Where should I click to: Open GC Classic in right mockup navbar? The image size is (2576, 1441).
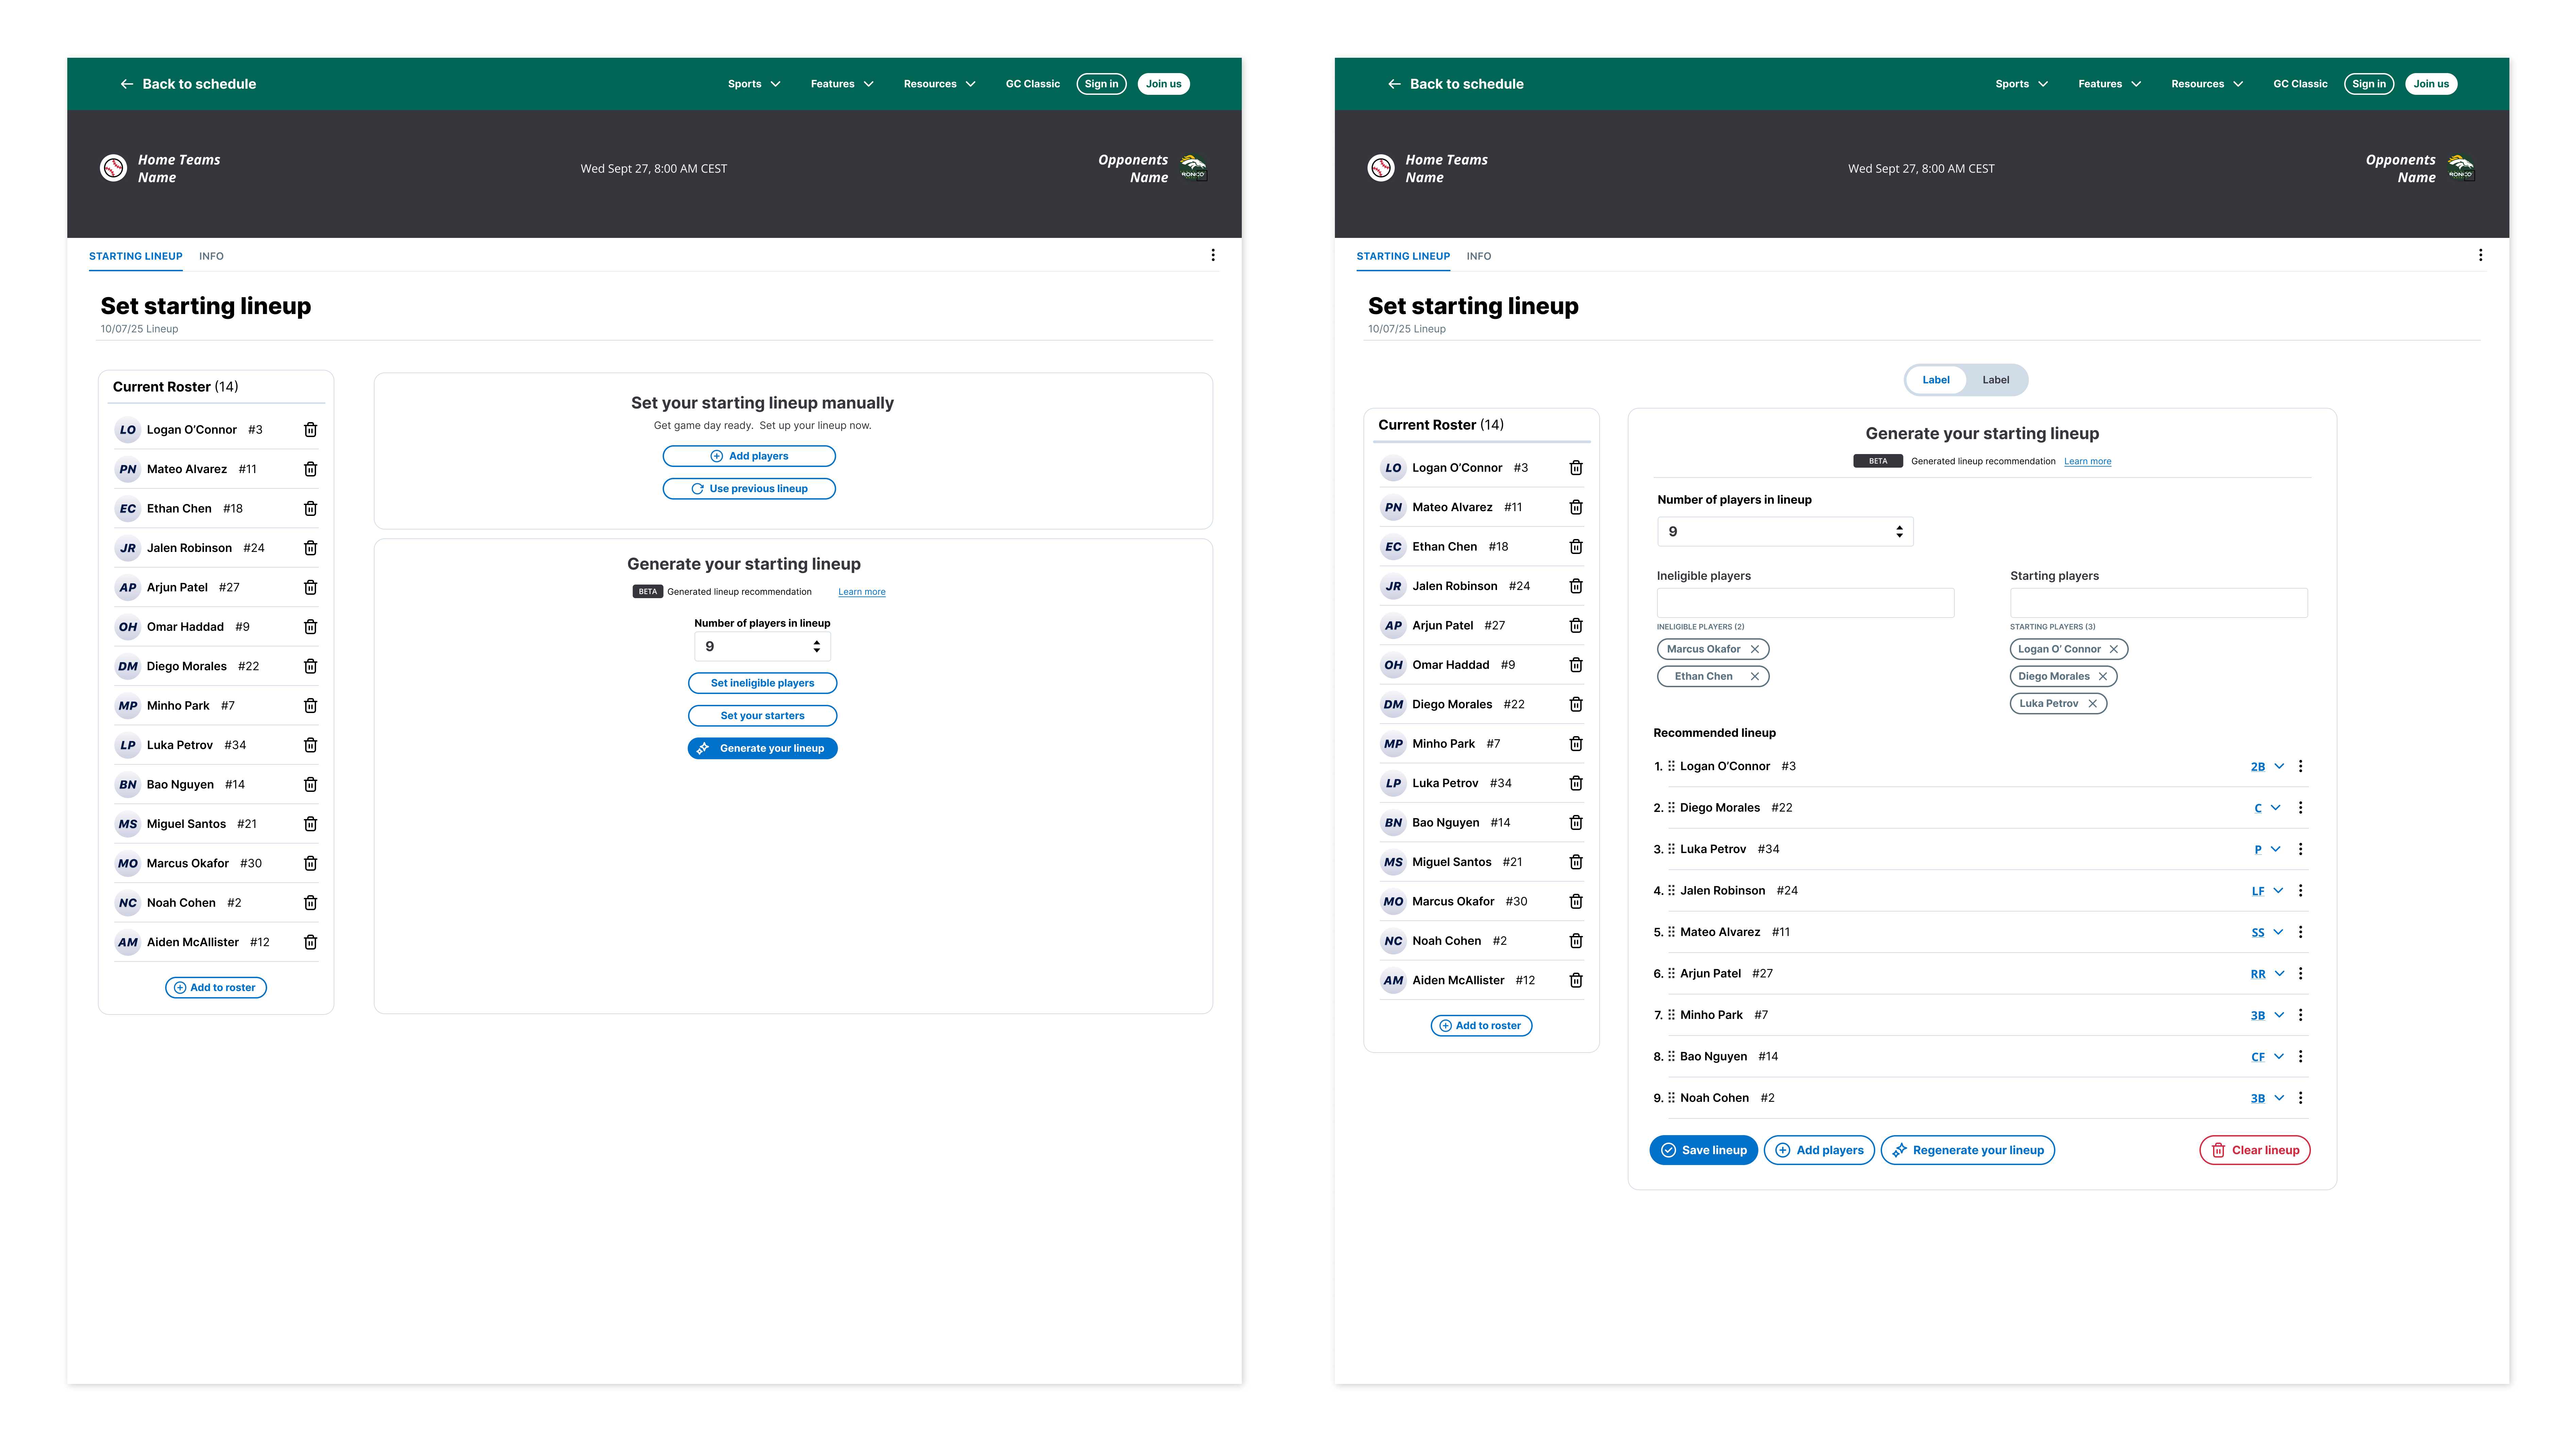click(x=2300, y=84)
